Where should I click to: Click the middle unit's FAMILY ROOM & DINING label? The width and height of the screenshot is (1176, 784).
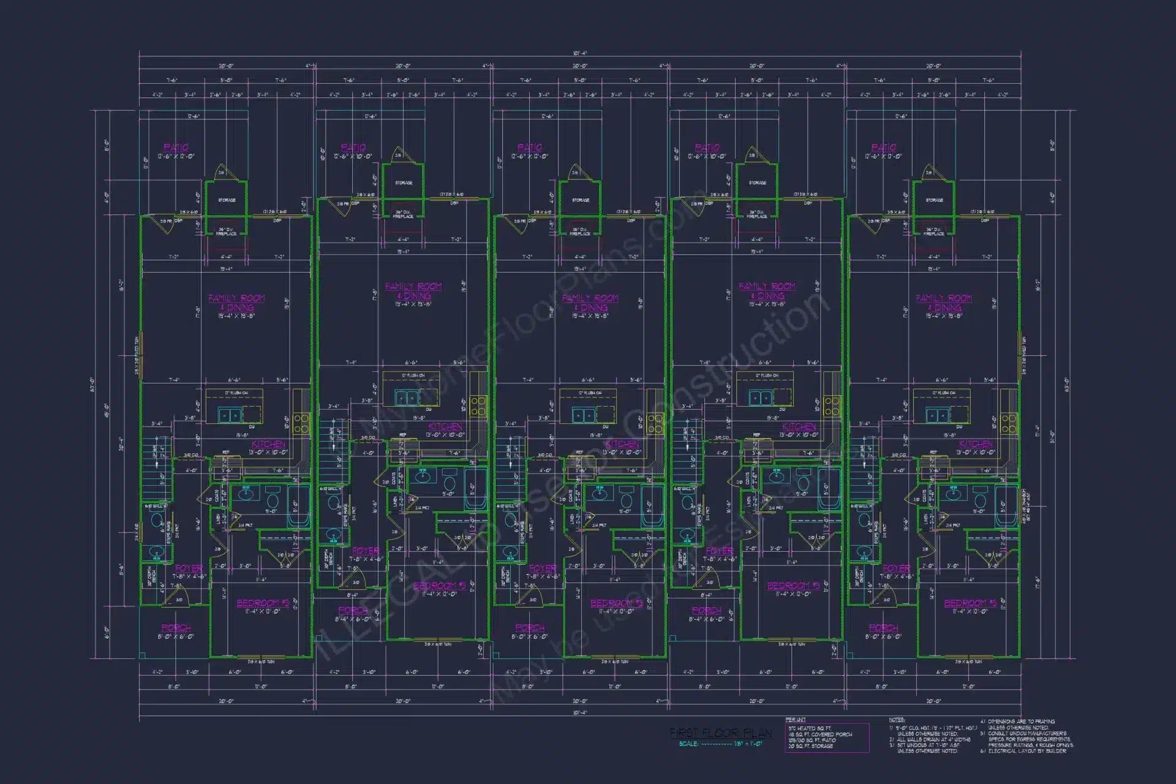click(590, 303)
